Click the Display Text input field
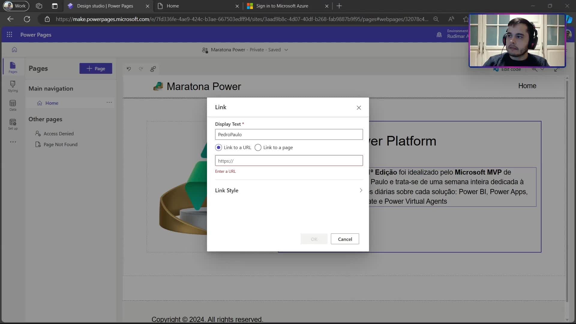576x324 pixels. pyautogui.click(x=289, y=134)
